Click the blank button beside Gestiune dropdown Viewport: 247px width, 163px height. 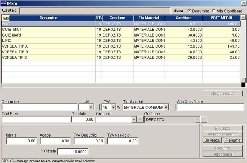point(204,119)
